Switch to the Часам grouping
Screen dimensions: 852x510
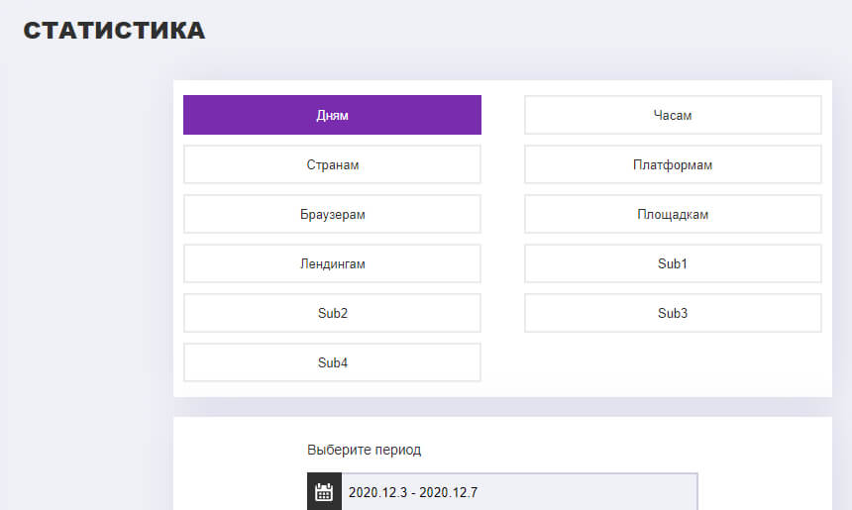tap(673, 115)
